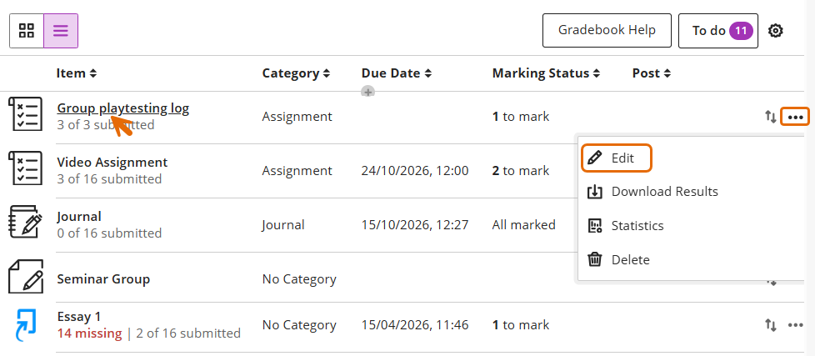Sort by Due Date column

click(397, 73)
